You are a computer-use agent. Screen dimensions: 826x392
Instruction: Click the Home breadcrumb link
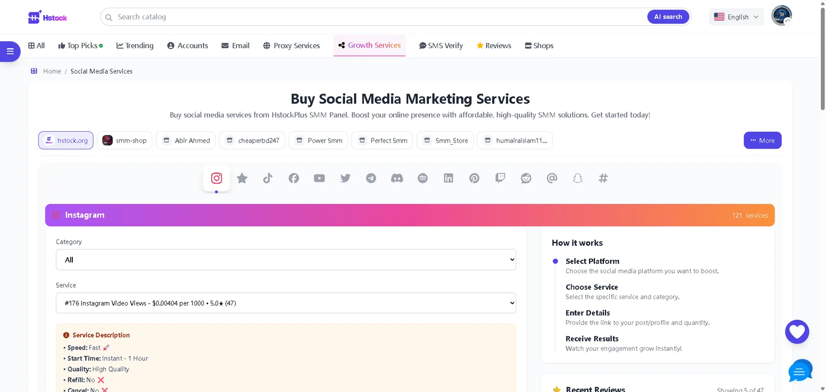(x=52, y=71)
